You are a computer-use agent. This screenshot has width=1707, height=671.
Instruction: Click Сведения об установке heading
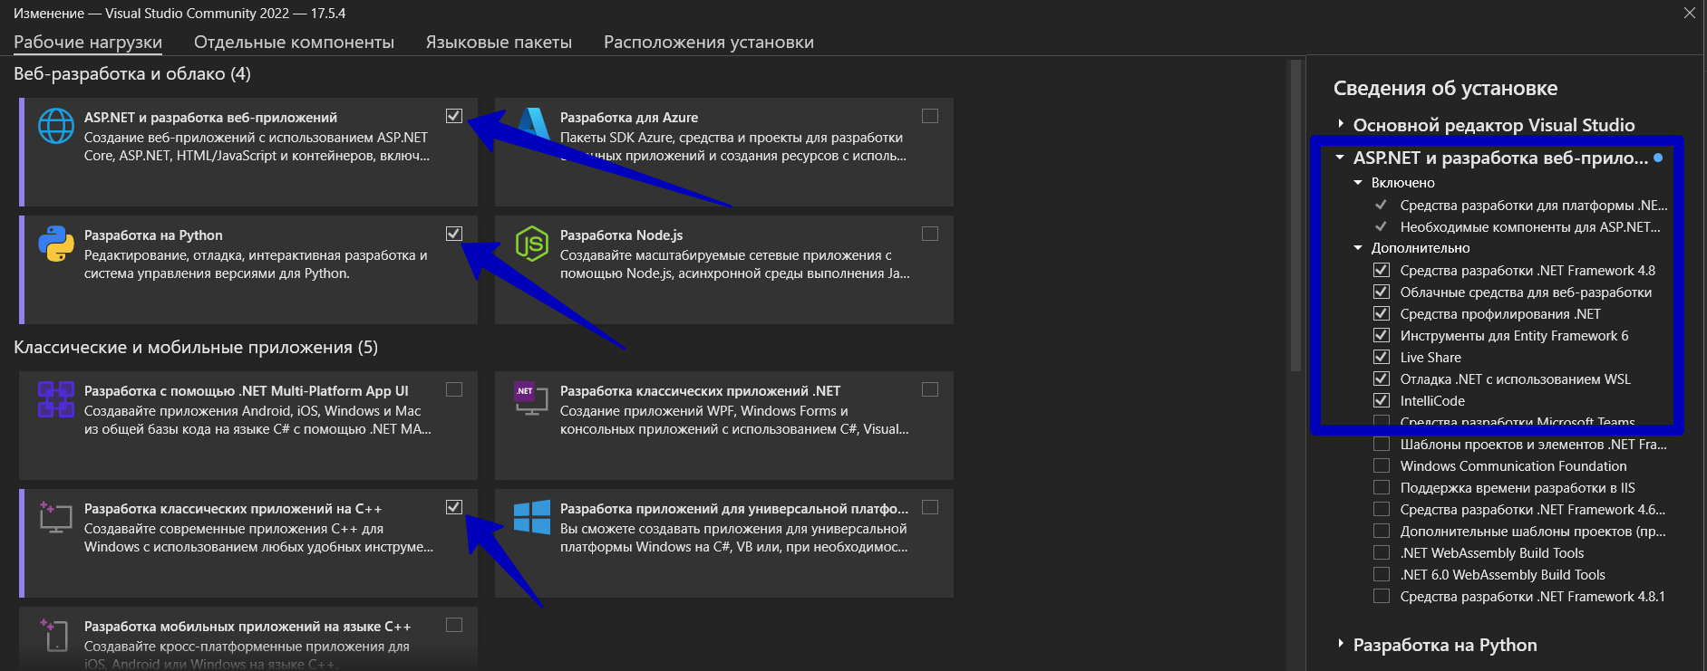coord(1445,88)
